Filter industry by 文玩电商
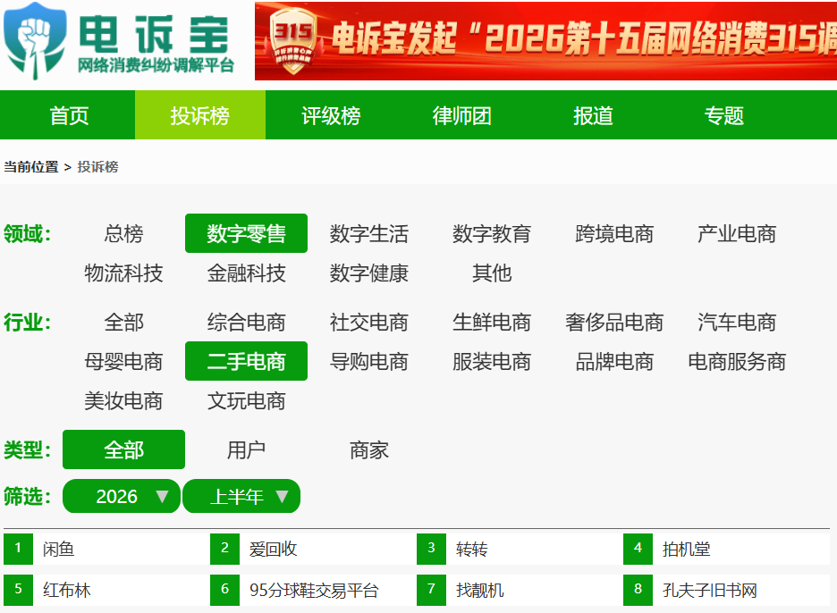Screen dimensions: 837x613 [x=246, y=400]
